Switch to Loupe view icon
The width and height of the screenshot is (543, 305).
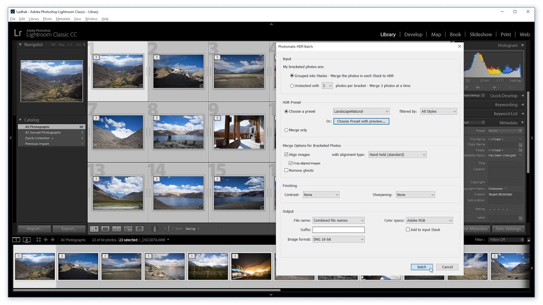(106, 229)
